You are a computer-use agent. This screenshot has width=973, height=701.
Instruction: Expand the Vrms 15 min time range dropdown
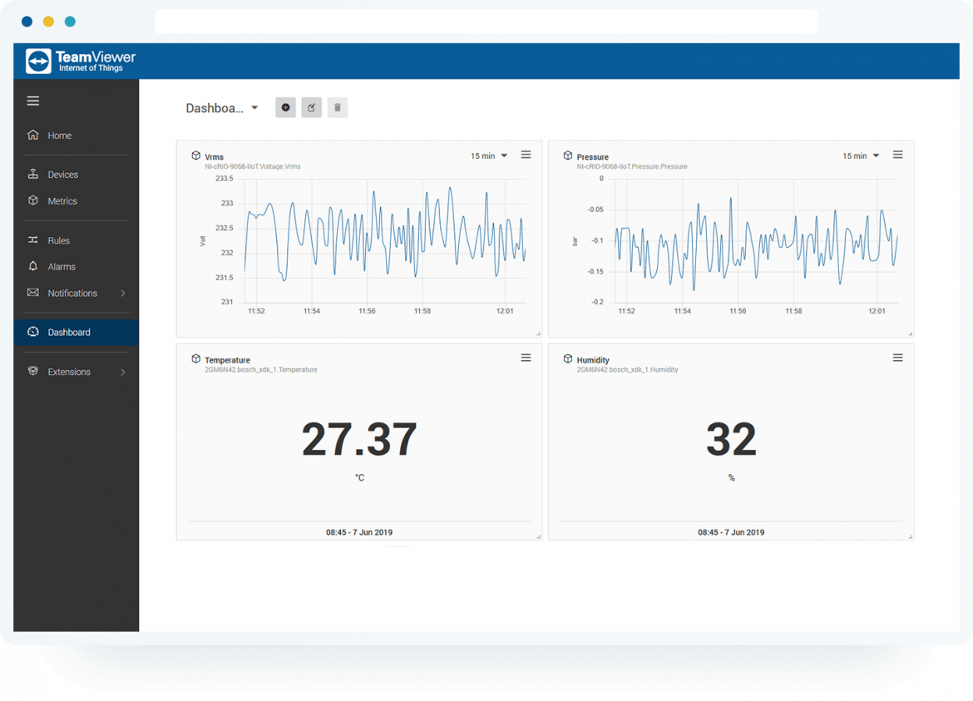[x=489, y=156]
